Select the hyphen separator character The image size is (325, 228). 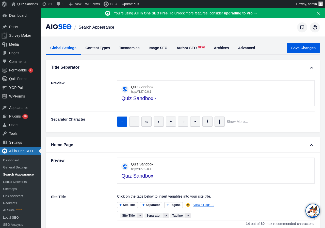pyautogui.click(x=122, y=122)
